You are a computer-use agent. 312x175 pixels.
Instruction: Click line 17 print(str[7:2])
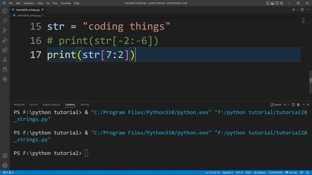[91, 55]
